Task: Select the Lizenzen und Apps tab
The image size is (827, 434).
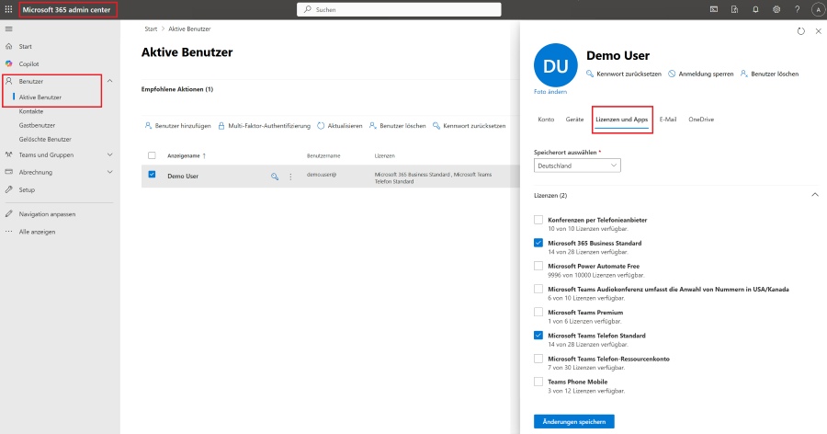Action: click(622, 120)
